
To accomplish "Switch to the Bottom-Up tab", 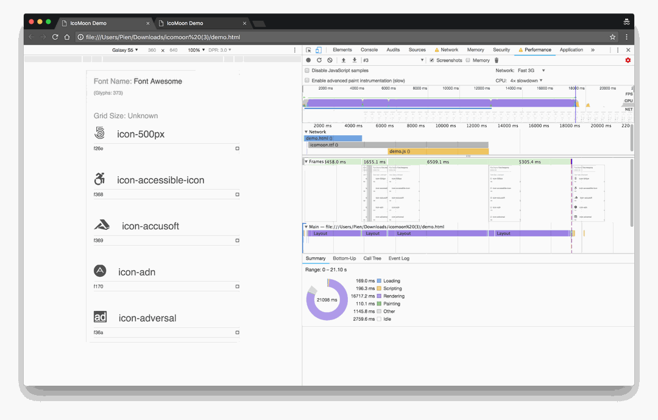I will click(x=344, y=258).
